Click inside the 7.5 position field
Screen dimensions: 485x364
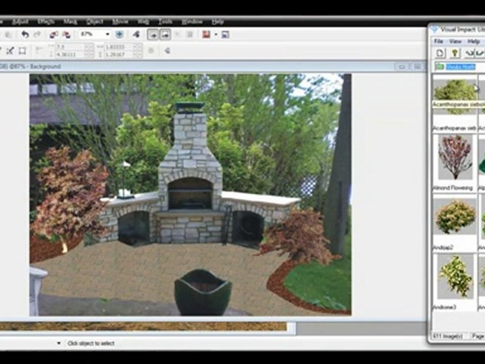pos(70,47)
